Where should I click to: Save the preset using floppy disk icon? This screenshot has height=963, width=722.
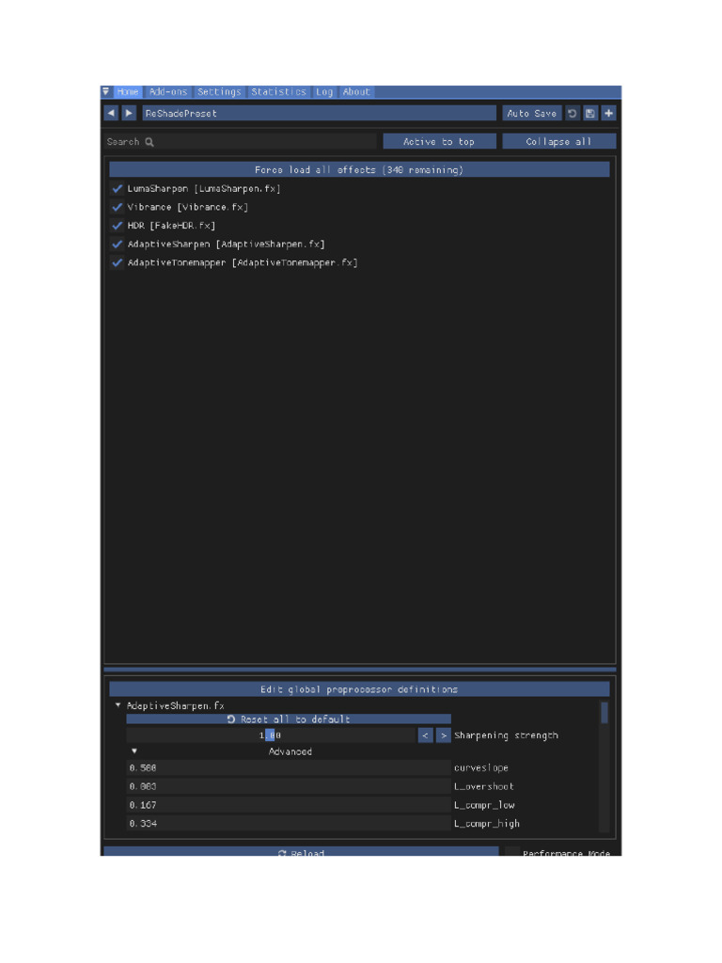(590, 113)
